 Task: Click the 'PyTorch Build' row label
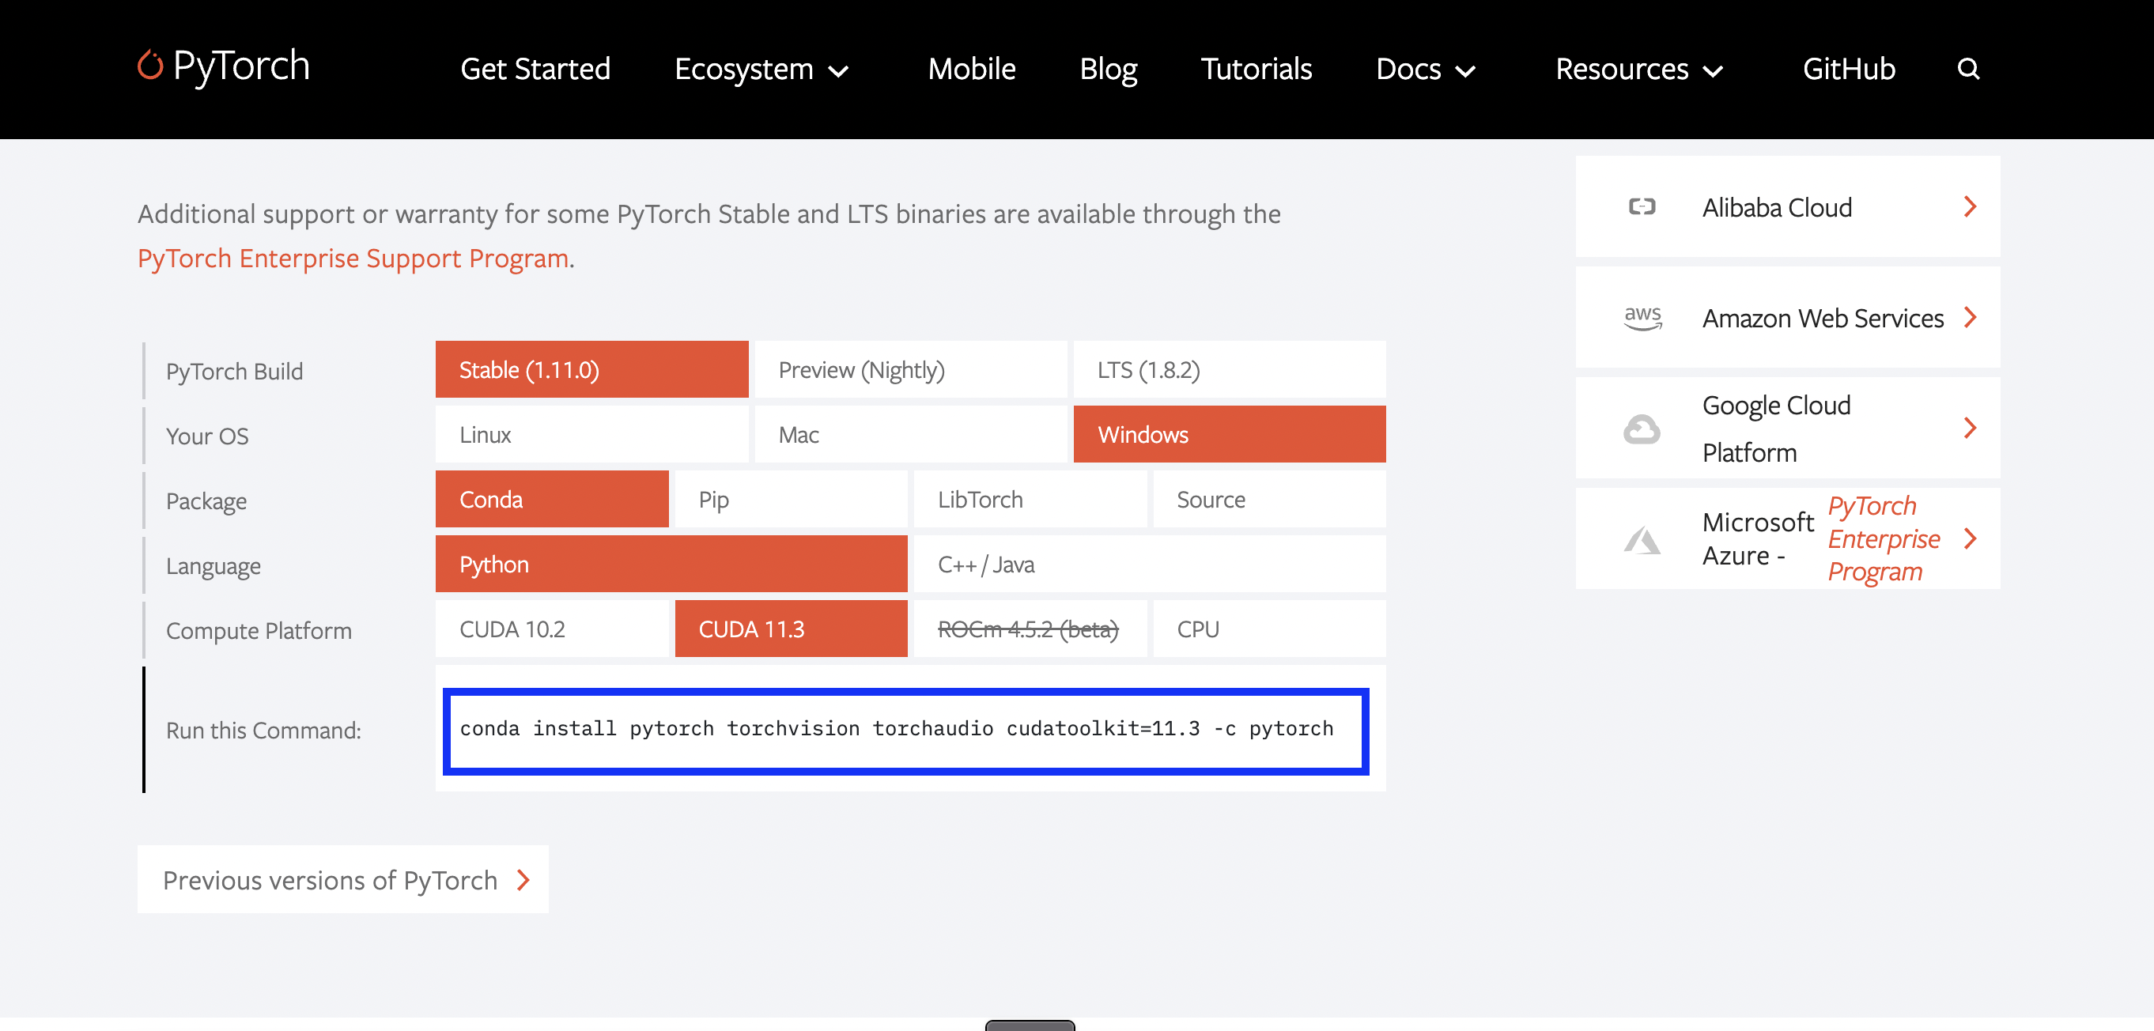234,372
